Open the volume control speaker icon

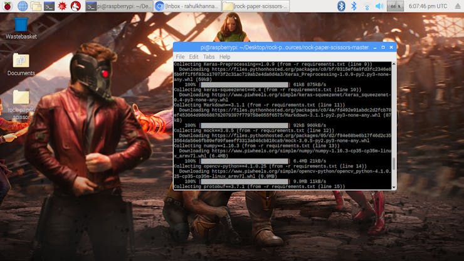[379, 6]
